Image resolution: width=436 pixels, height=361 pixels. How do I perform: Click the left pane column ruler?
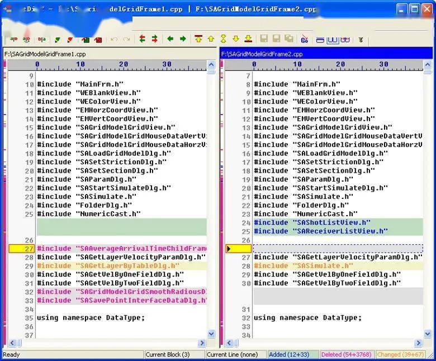[107, 65]
